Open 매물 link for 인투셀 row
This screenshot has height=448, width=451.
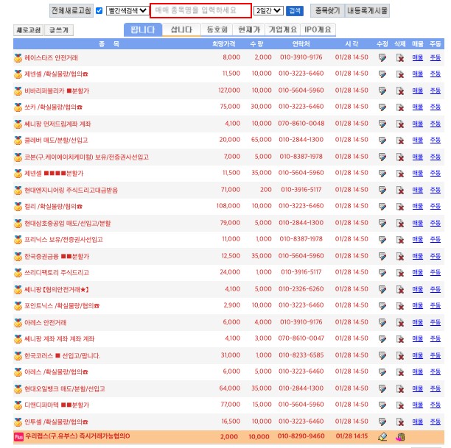(x=418, y=422)
